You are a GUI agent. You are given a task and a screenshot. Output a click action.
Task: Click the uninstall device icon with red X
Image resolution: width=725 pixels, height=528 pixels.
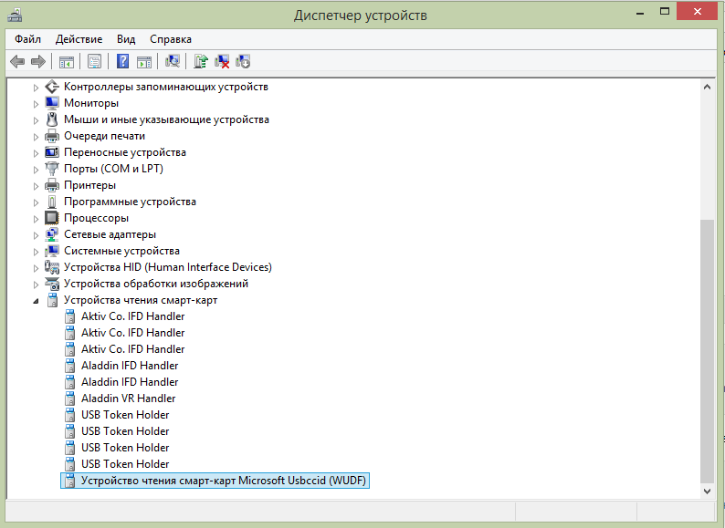pos(222,61)
